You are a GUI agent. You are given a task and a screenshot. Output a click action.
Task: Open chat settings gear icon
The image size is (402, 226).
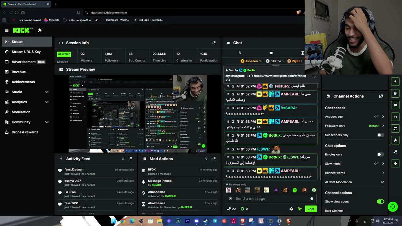coord(291,209)
